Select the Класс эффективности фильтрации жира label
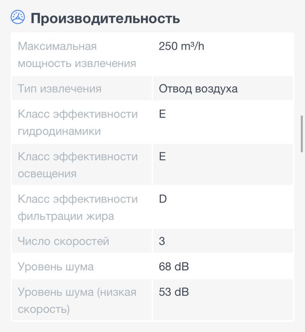Viewport: 305px width, 332px height. click(x=78, y=208)
